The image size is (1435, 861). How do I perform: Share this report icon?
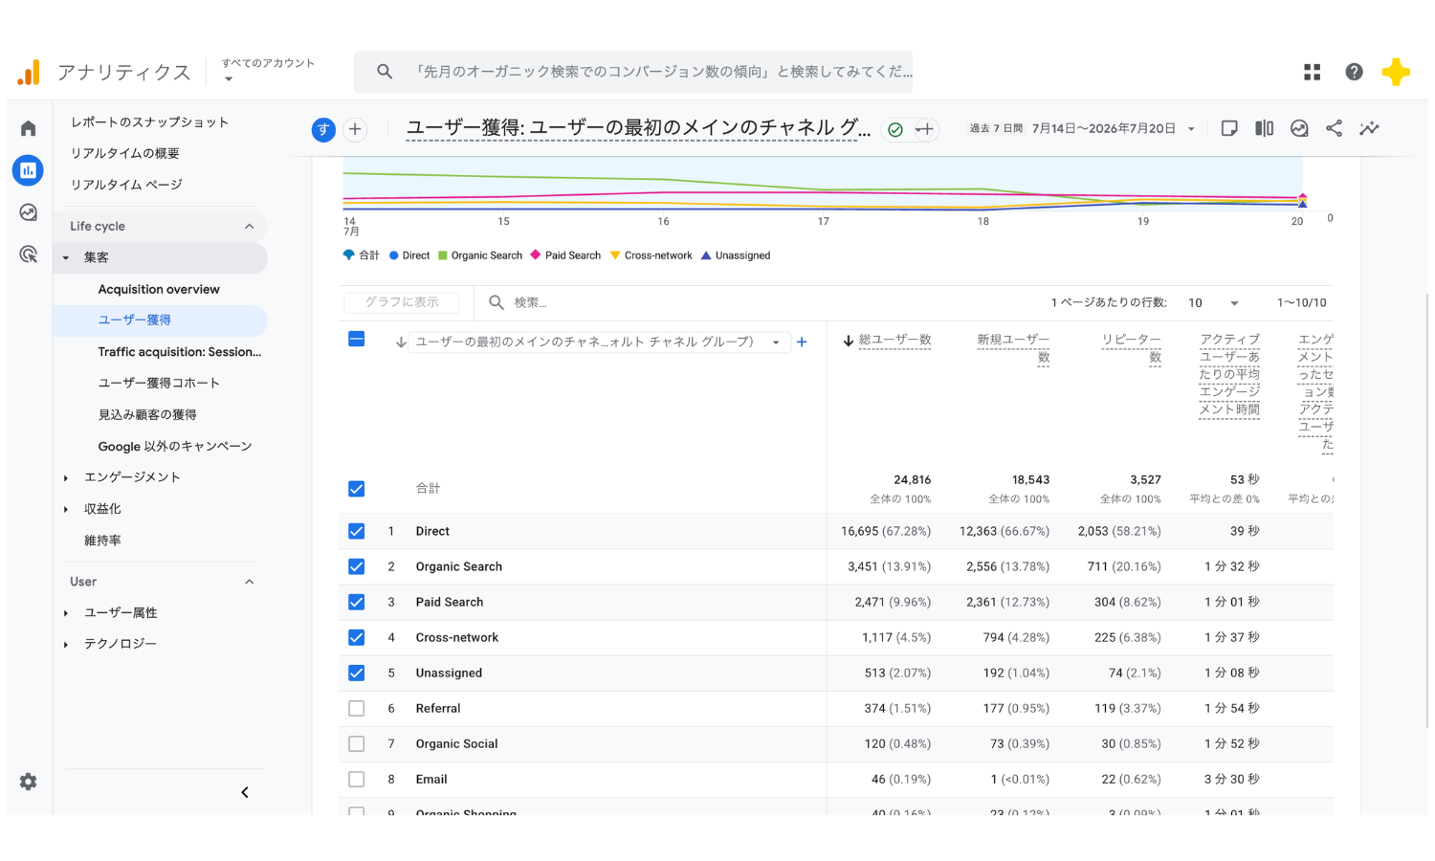(1334, 128)
